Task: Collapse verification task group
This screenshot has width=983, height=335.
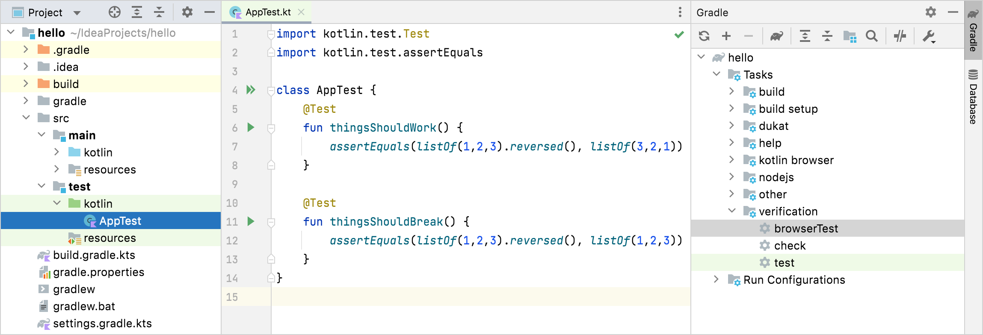Action: (x=732, y=211)
